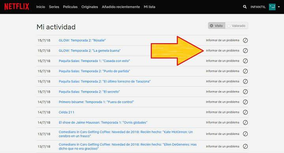
Task: Open the Originales menu item
Action: [90, 7]
